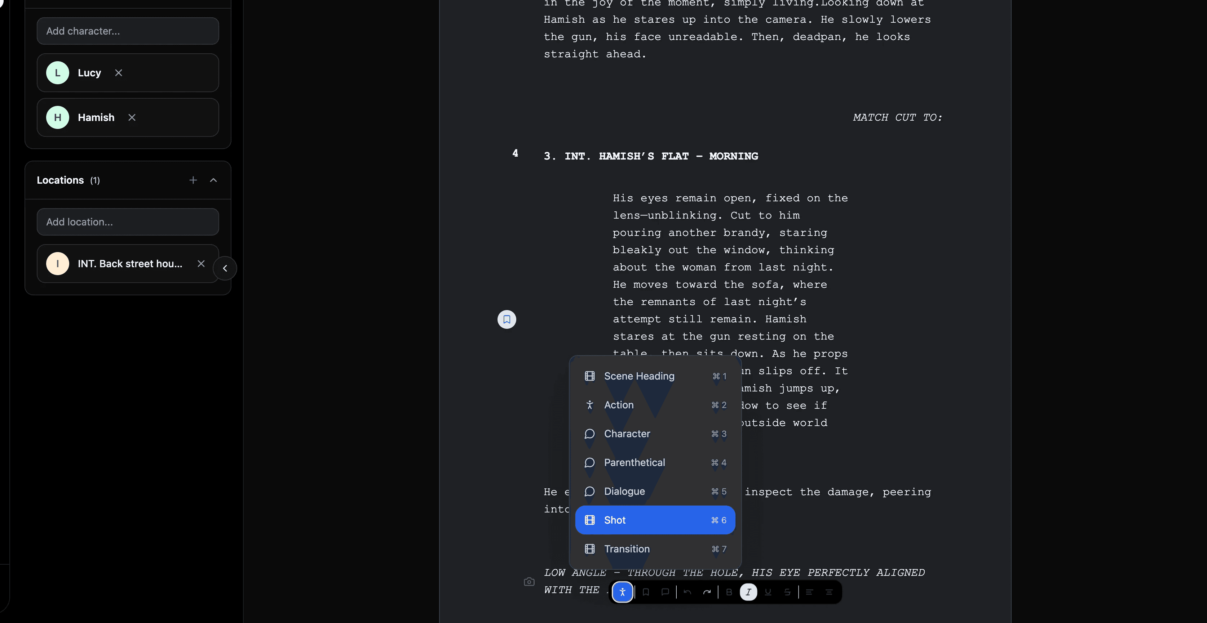Click the comment icon in formatting toolbar
Screen dimensions: 1207x623
tap(665, 592)
